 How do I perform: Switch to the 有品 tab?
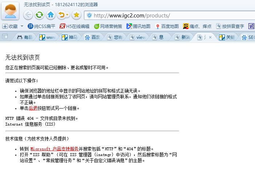click(25, 37)
